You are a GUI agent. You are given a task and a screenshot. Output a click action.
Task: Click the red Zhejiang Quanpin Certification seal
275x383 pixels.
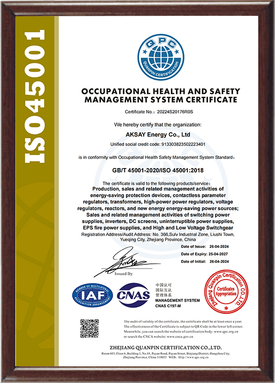coord(226,292)
